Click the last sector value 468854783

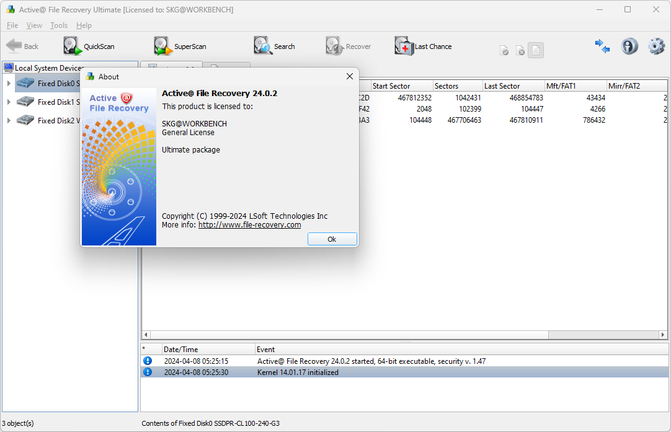526,97
